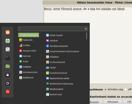Open Asztal settings entry
The width and height of the screenshot is (132, 104).
tap(51, 68)
